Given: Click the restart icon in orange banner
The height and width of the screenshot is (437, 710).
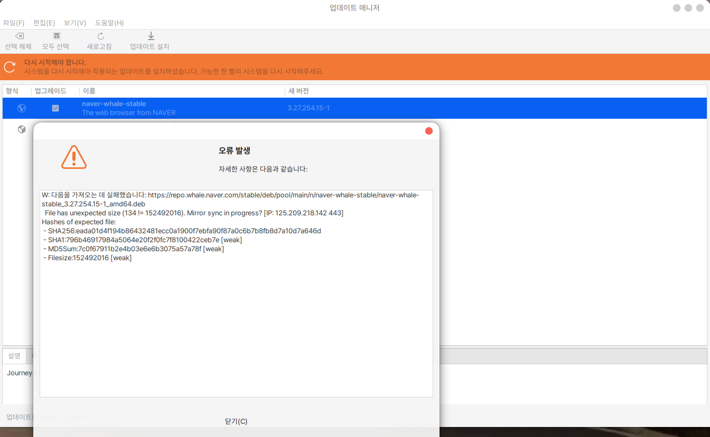Looking at the screenshot, I should click(10, 66).
